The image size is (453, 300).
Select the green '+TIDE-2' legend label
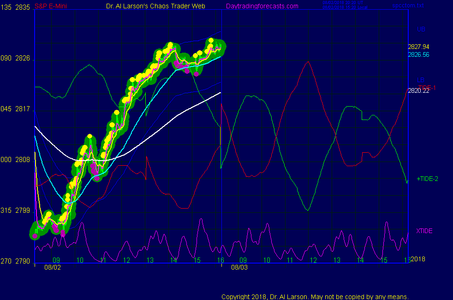pyautogui.click(x=427, y=179)
